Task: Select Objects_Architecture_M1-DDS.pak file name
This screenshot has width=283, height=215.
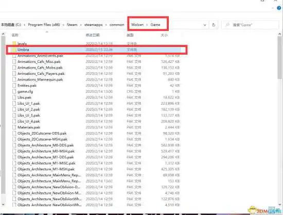Action: click(x=45, y=157)
